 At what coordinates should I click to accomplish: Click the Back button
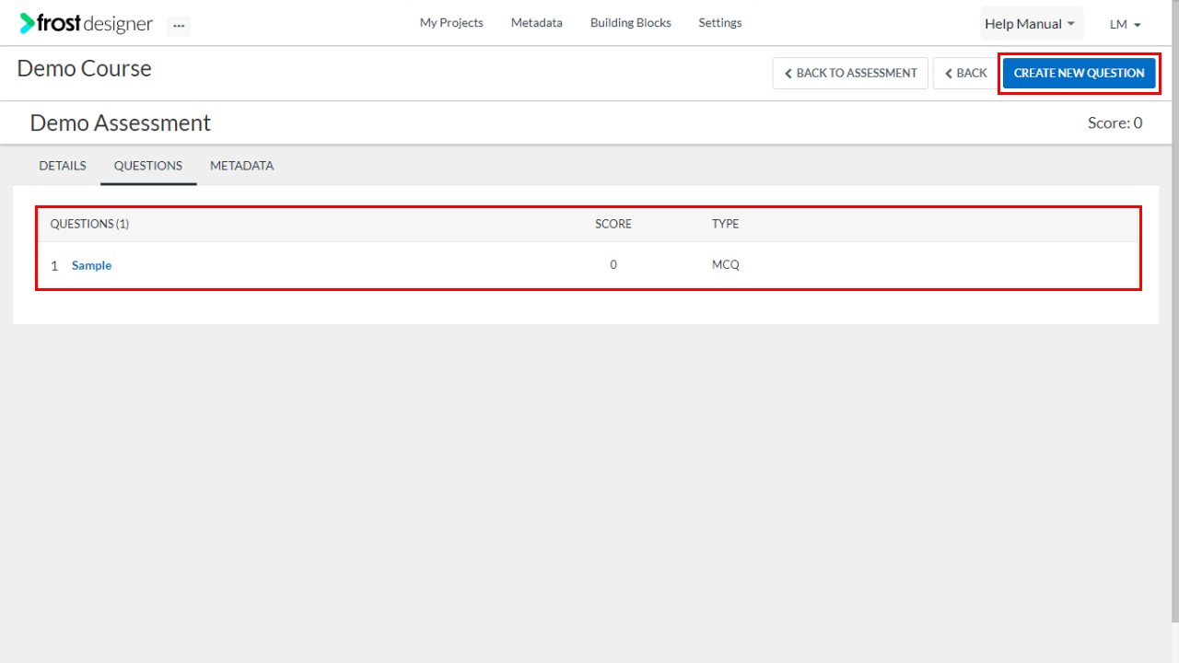tap(965, 74)
